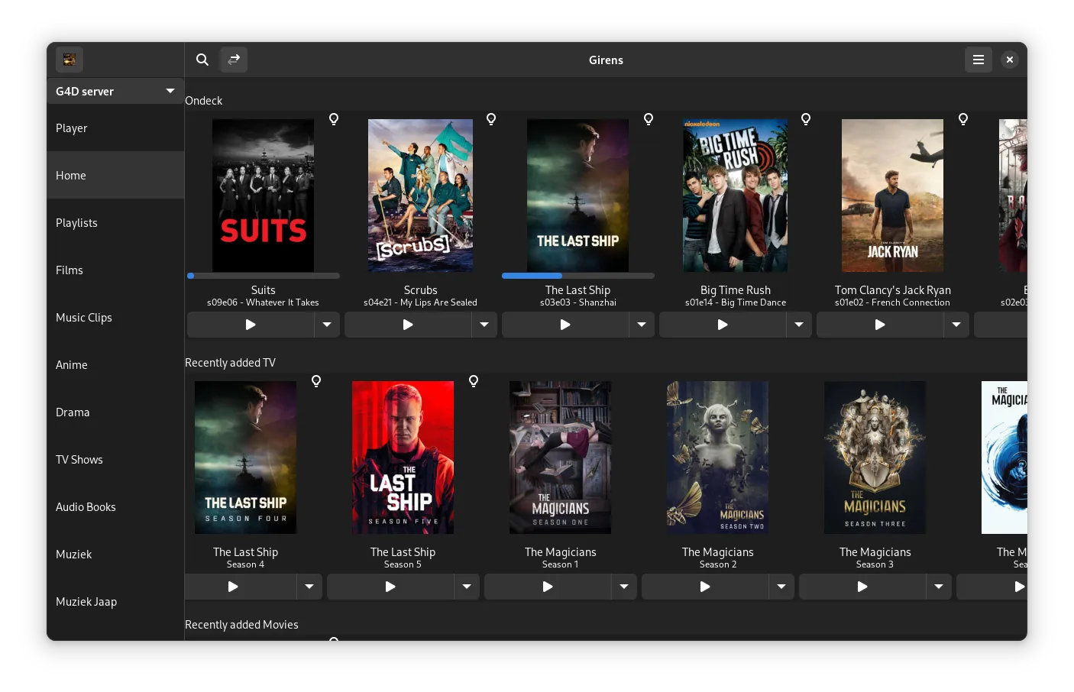Open the search magnifier icon
Viewport: 1074px width, 692px height.
pos(202,60)
